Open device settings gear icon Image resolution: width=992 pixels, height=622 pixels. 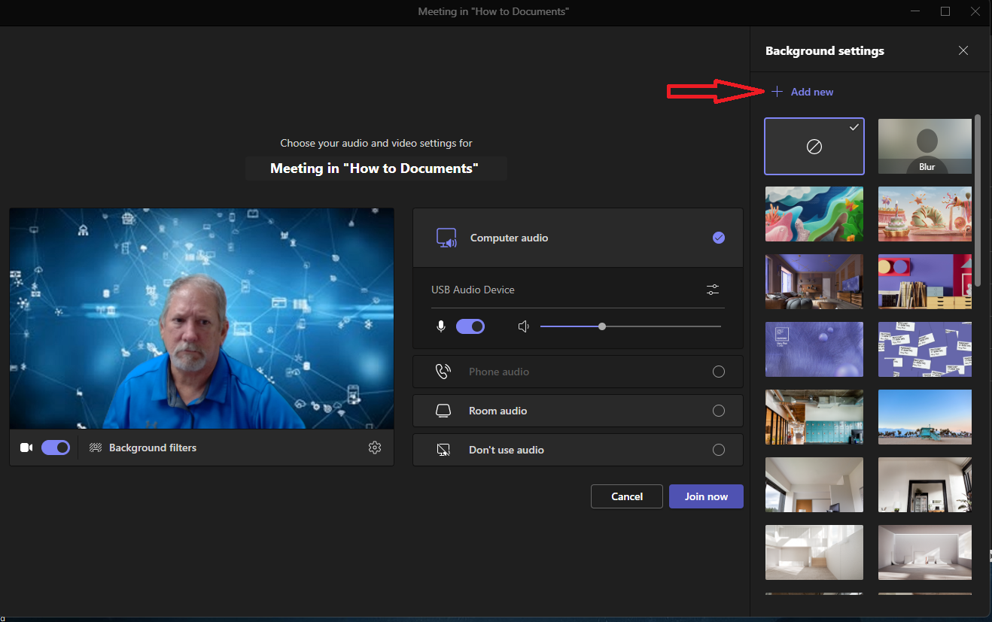375,448
